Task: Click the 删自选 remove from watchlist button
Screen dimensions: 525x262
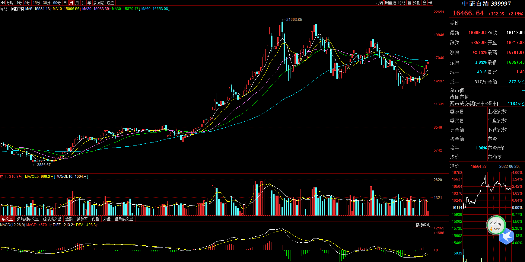Action: click(x=390, y=3)
